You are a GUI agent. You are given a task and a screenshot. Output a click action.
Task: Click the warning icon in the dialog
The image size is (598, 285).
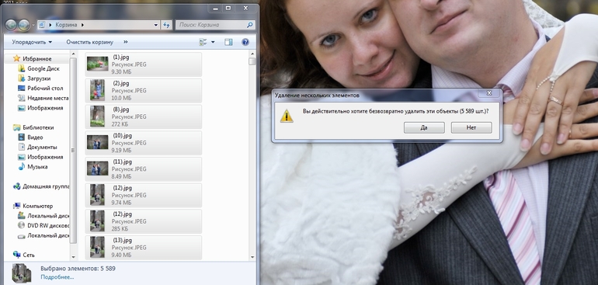pos(287,115)
